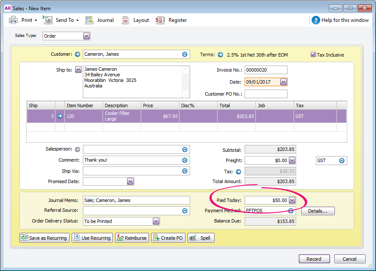The width and height of the screenshot is (376, 271).
Task: Open Help for this window
Action: click(340, 20)
